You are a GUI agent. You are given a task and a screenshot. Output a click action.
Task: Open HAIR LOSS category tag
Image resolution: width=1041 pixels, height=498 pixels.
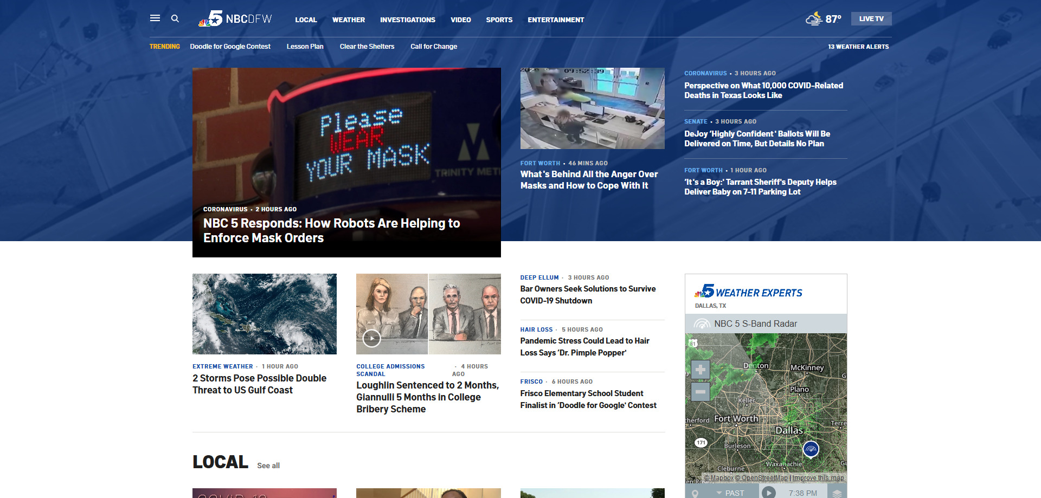tap(537, 329)
